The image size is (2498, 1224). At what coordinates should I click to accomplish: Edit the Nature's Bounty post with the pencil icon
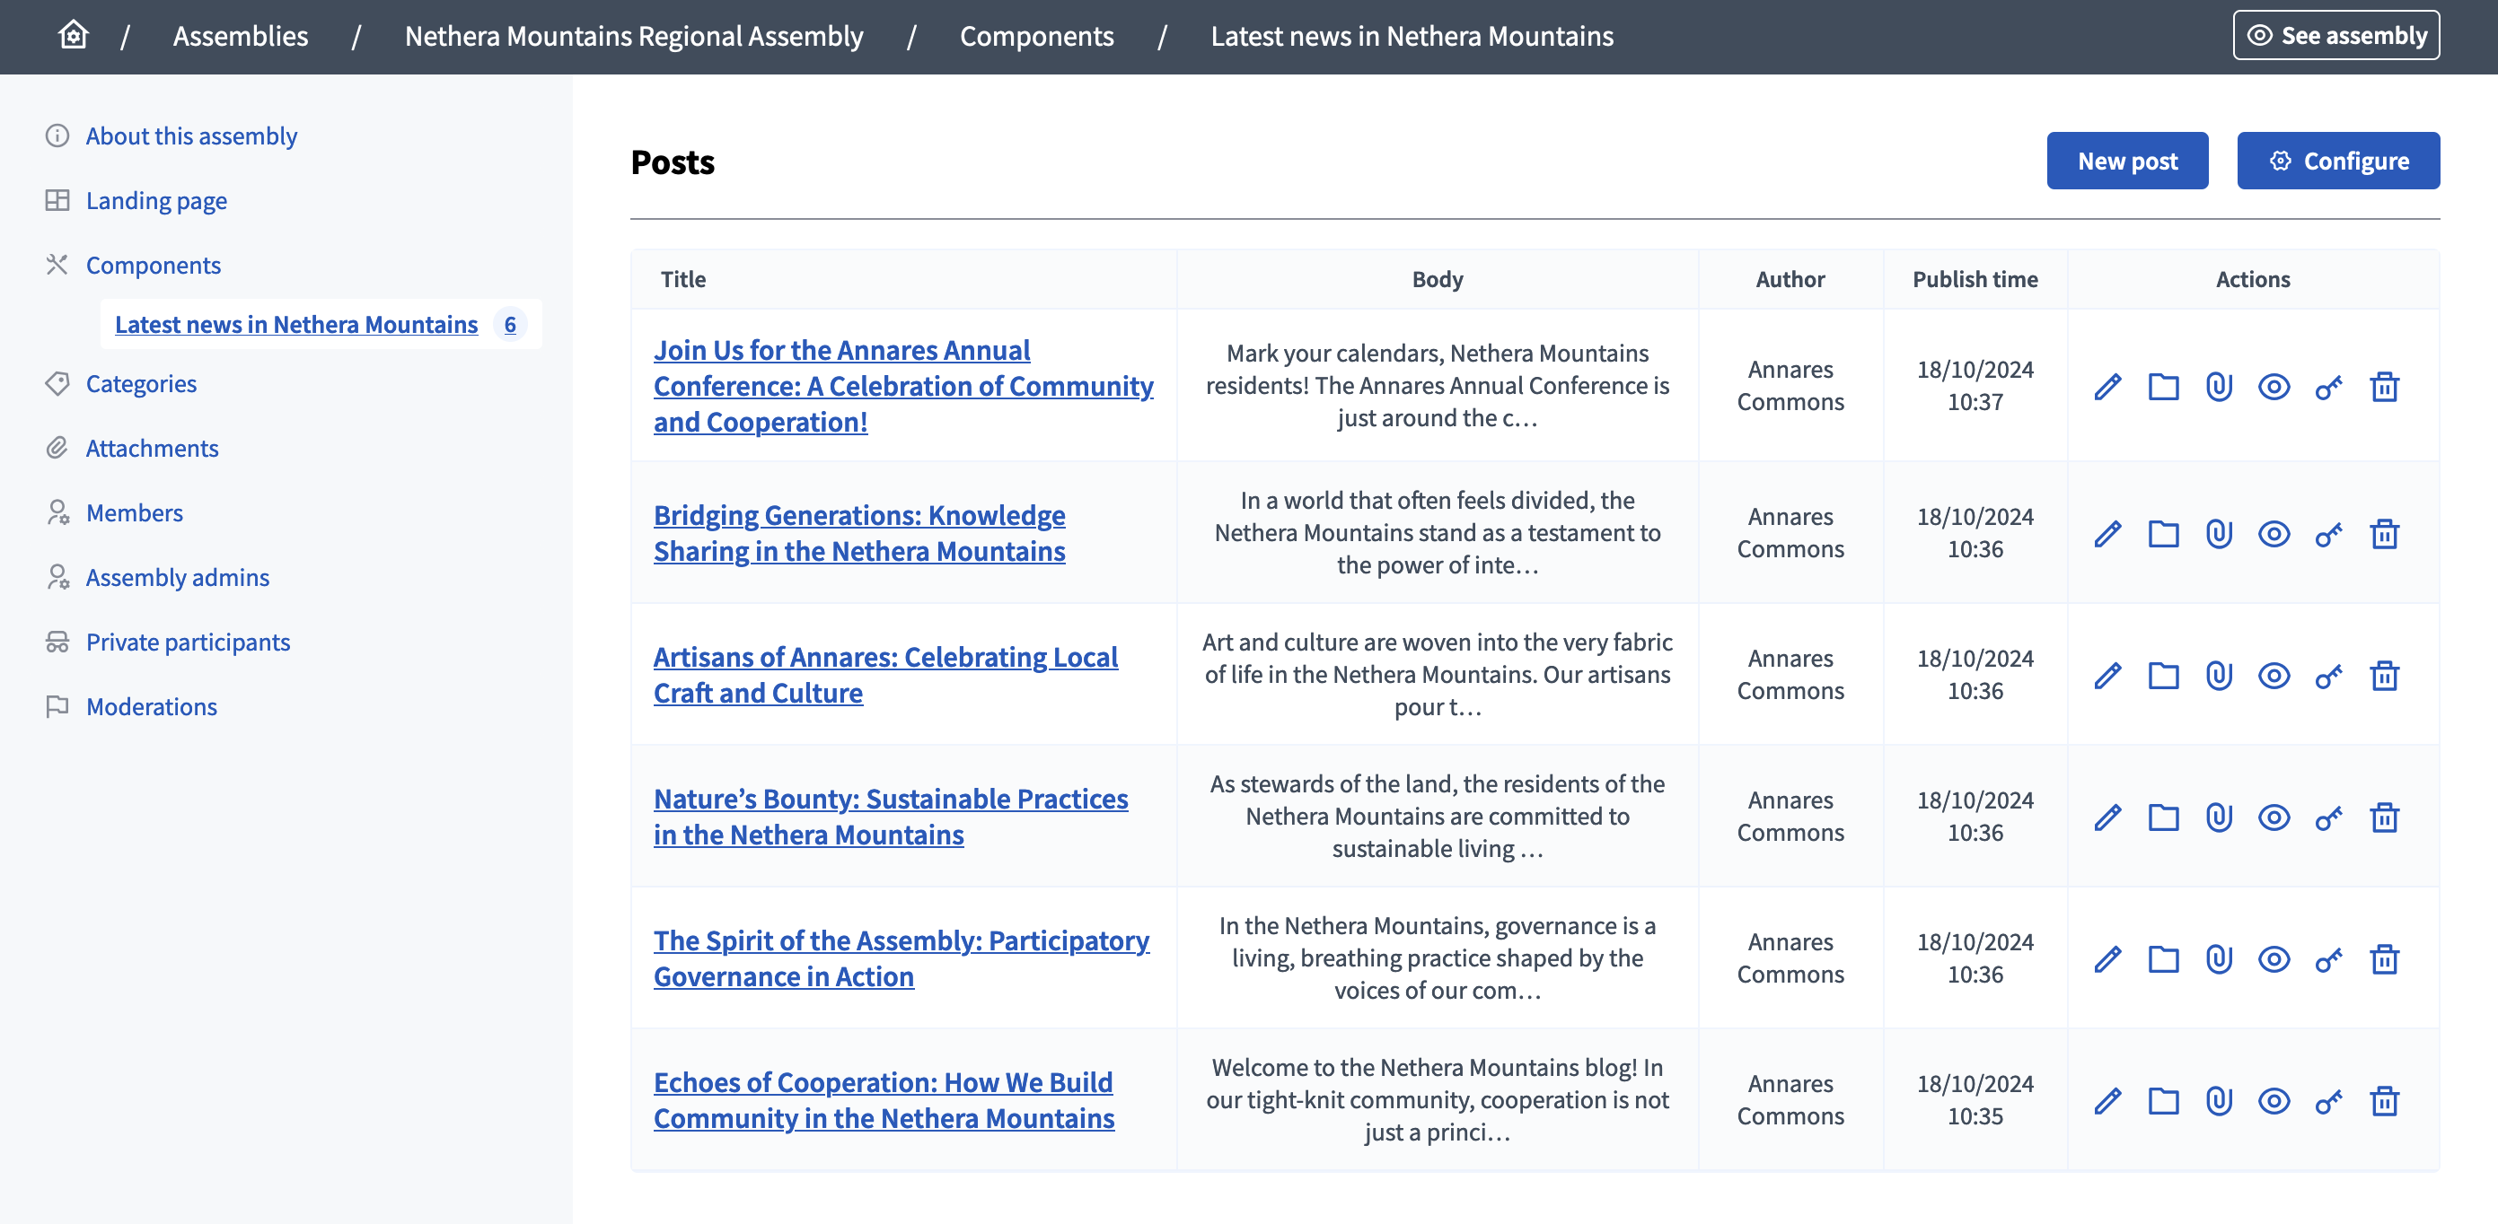point(2107,817)
